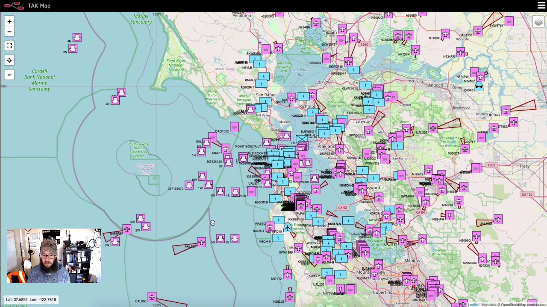Select the 1S ship marker

pos(235,192)
